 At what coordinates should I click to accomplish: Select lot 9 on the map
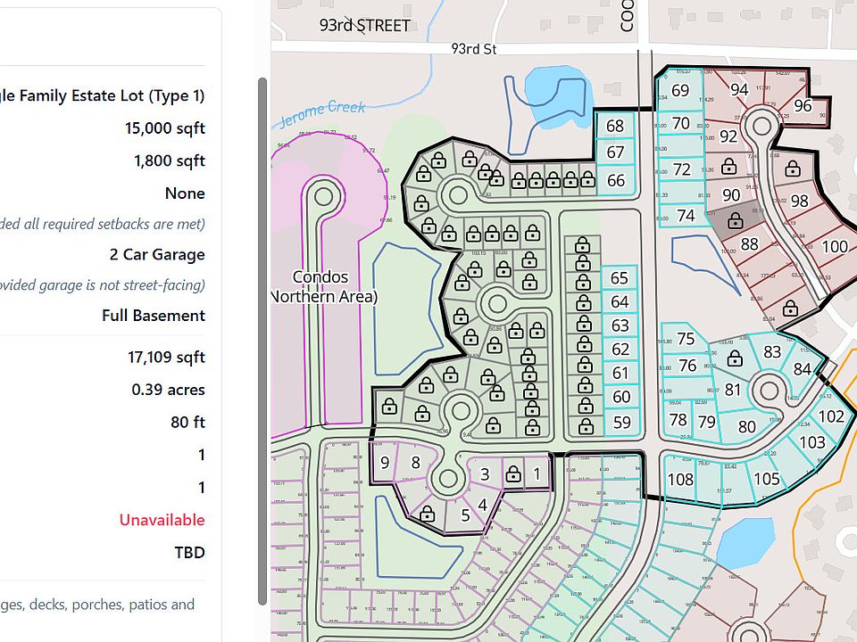pyautogui.click(x=385, y=463)
